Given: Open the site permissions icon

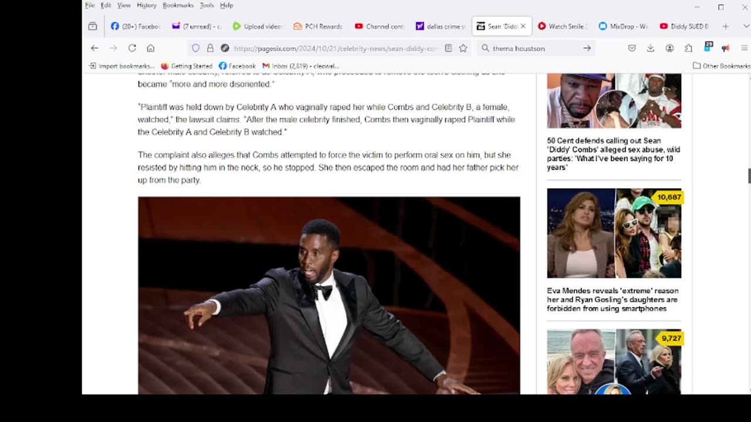Looking at the screenshot, I should click(225, 48).
